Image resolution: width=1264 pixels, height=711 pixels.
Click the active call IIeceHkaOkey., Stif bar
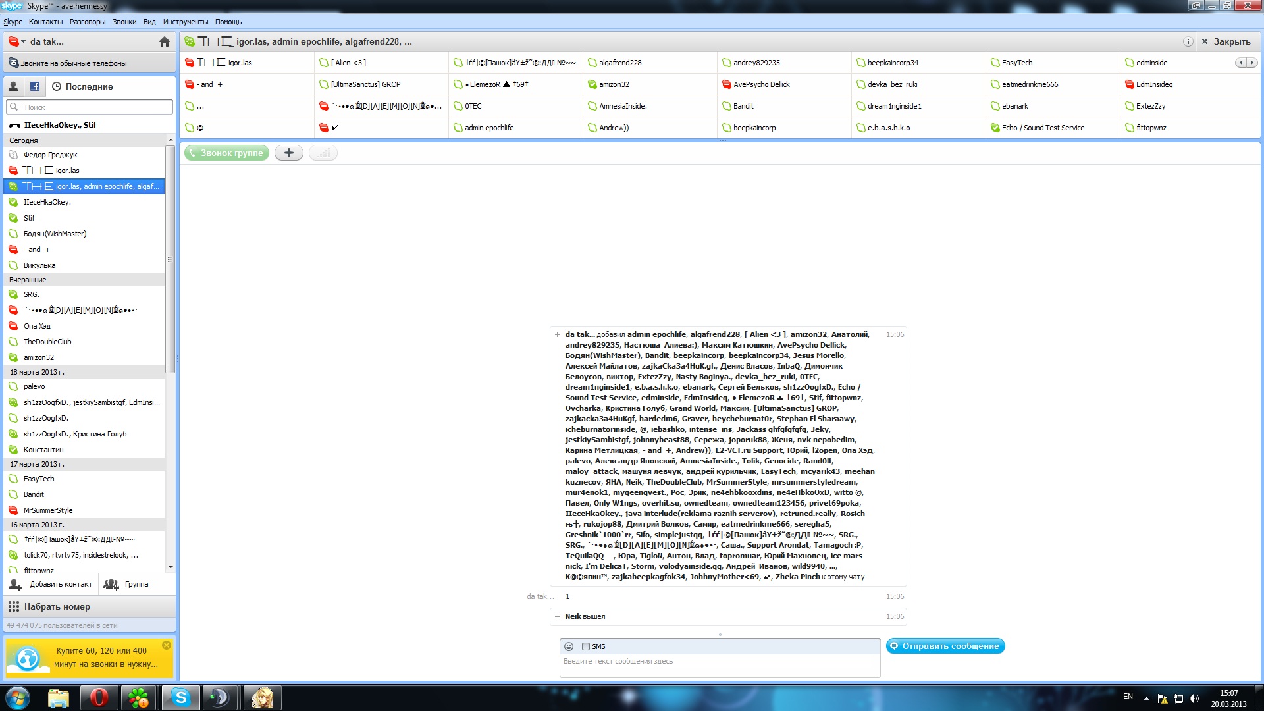tap(90, 125)
